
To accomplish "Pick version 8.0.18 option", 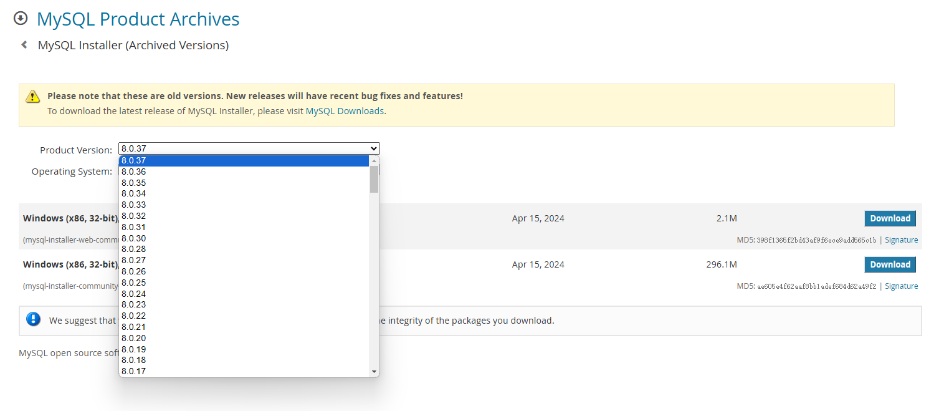I will (x=244, y=360).
